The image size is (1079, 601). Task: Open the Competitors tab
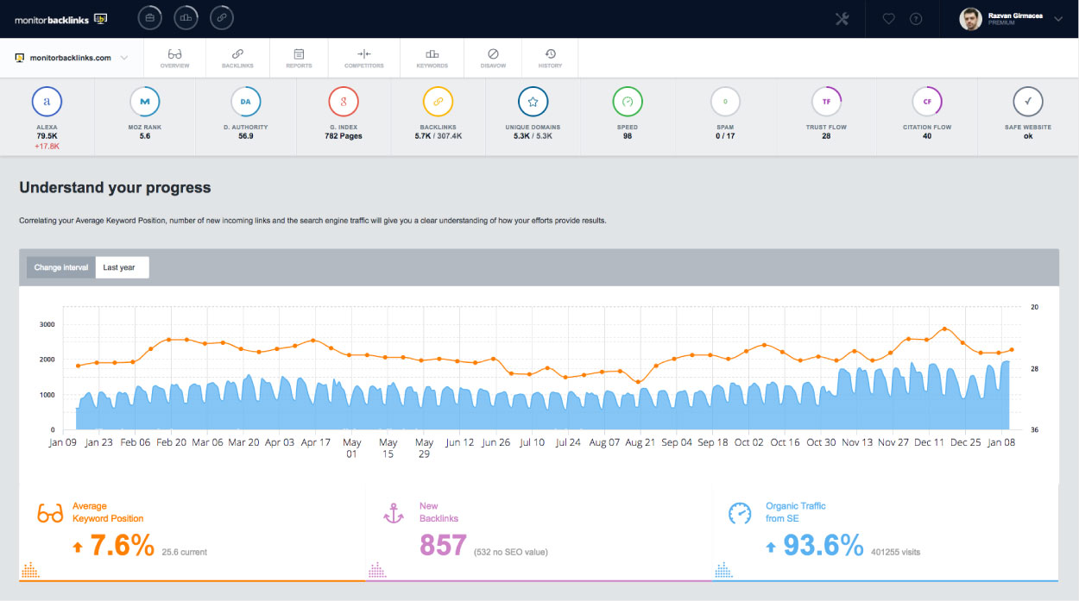pyautogui.click(x=363, y=58)
